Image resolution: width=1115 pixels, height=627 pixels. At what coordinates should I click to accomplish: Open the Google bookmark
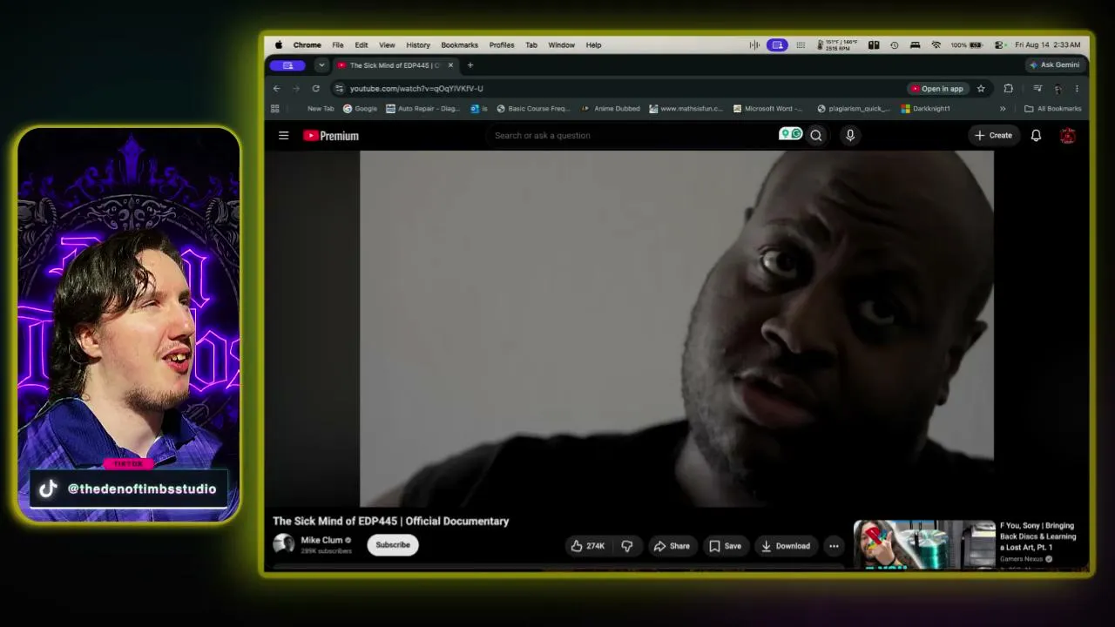pos(360,109)
